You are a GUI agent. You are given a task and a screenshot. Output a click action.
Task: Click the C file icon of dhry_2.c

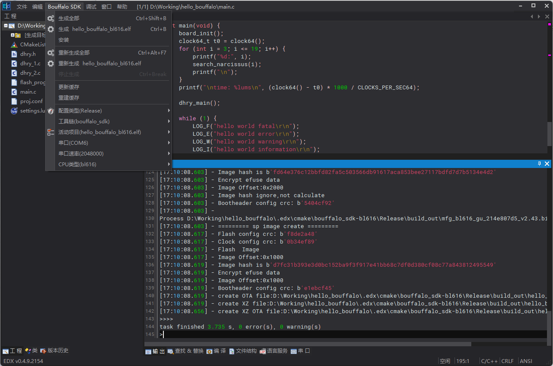pos(14,73)
